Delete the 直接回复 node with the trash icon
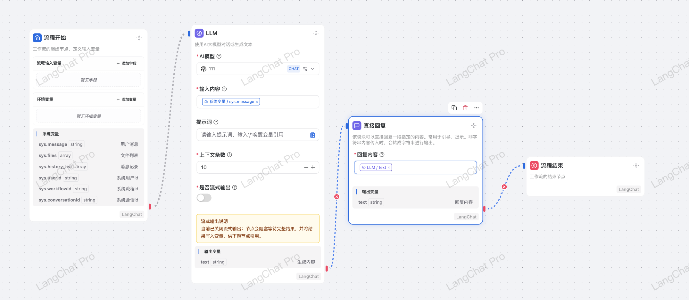This screenshot has height=300, width=689. coord(465,108)
